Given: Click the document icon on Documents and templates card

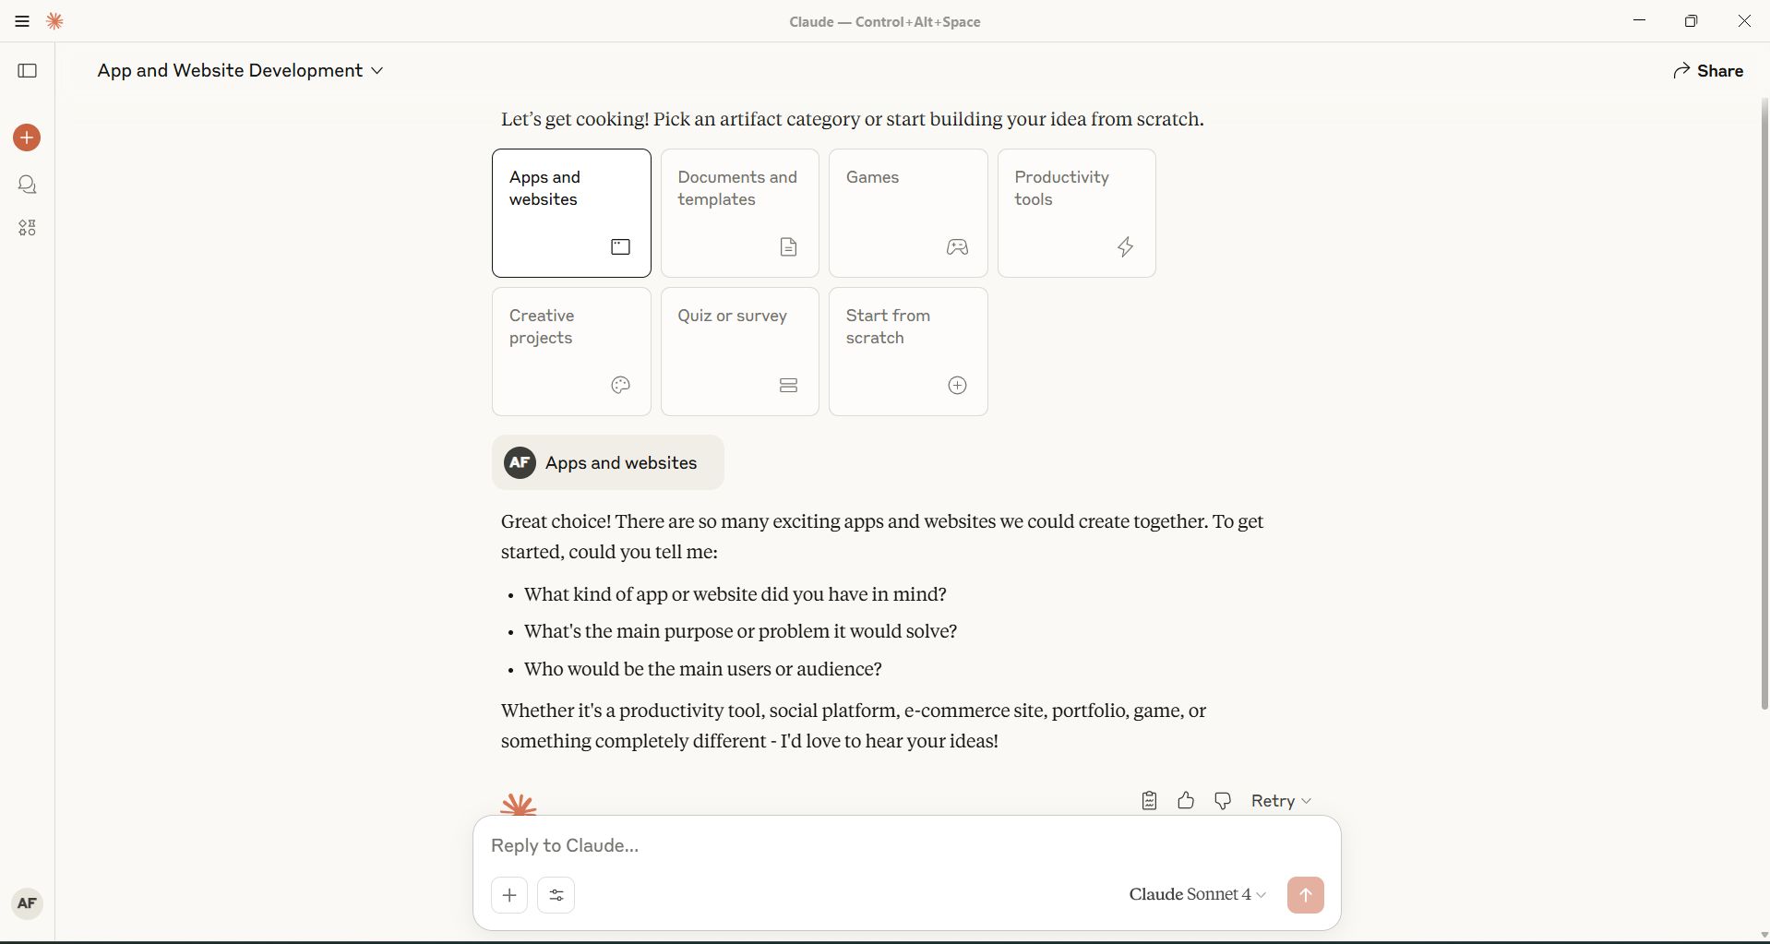Looking at the screenshot, I should click(788, 247).
